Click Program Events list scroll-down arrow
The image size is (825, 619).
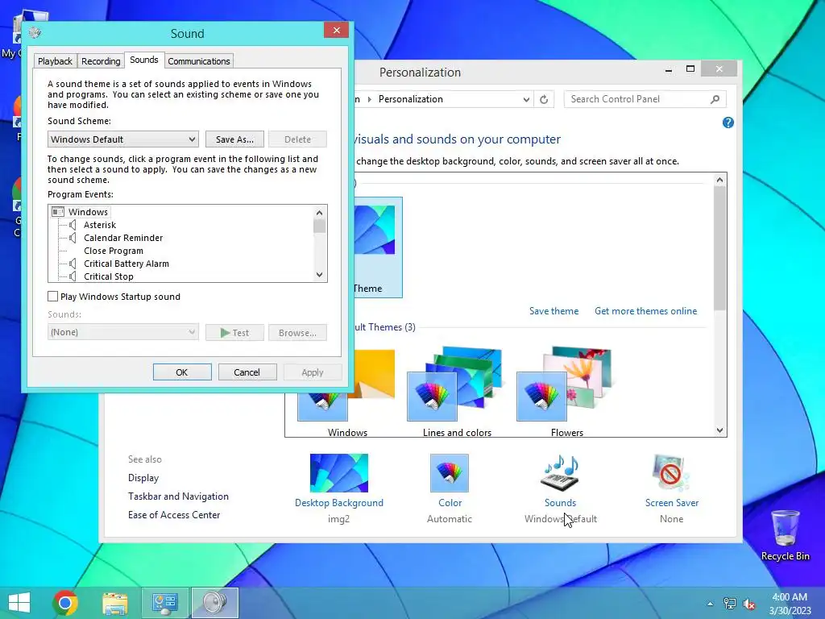319,275
